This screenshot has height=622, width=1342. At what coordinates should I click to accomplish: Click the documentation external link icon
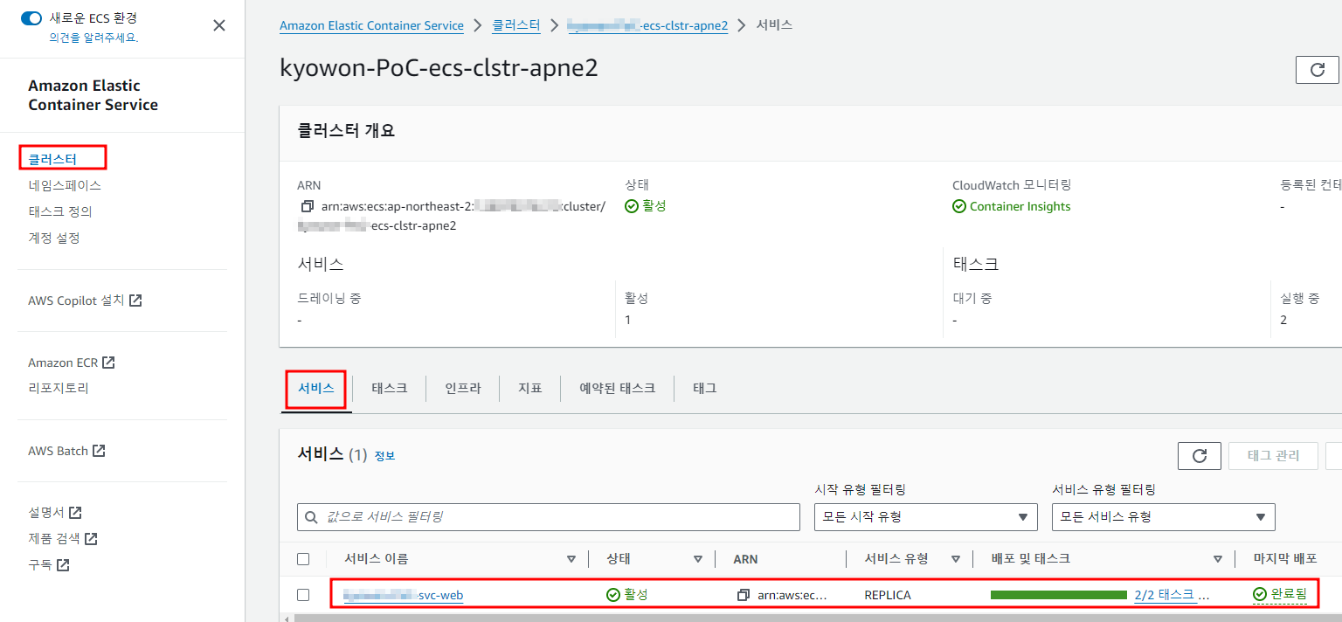pos(75,513)
